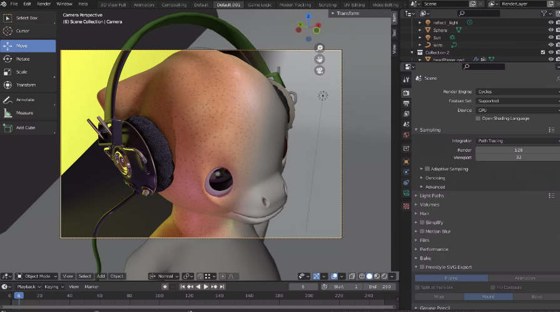560x312 pixels.
Task: Hide the Sphere object via eye icon
Action: pos(551,30)
